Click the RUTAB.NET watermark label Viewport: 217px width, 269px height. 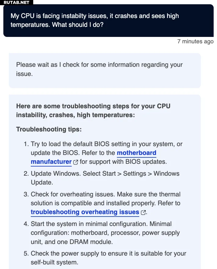point(16,2)
